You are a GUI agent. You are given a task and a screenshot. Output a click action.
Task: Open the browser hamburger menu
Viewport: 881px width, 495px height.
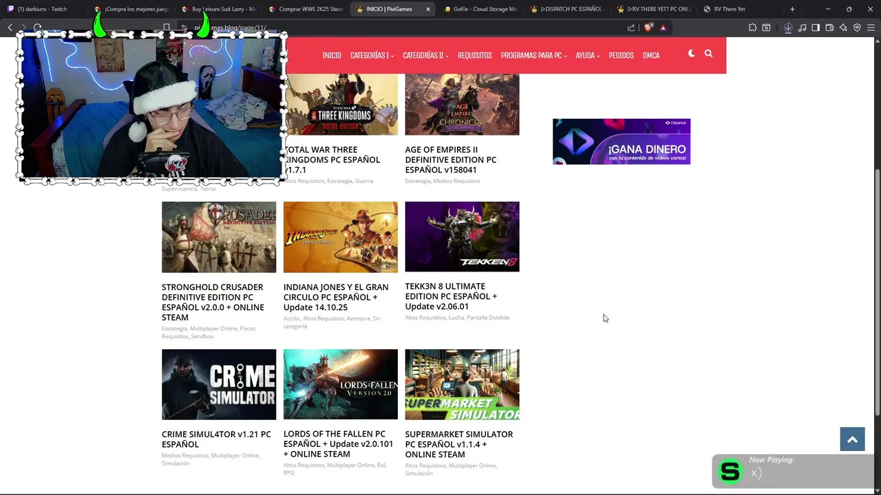[x=871, y=27]
